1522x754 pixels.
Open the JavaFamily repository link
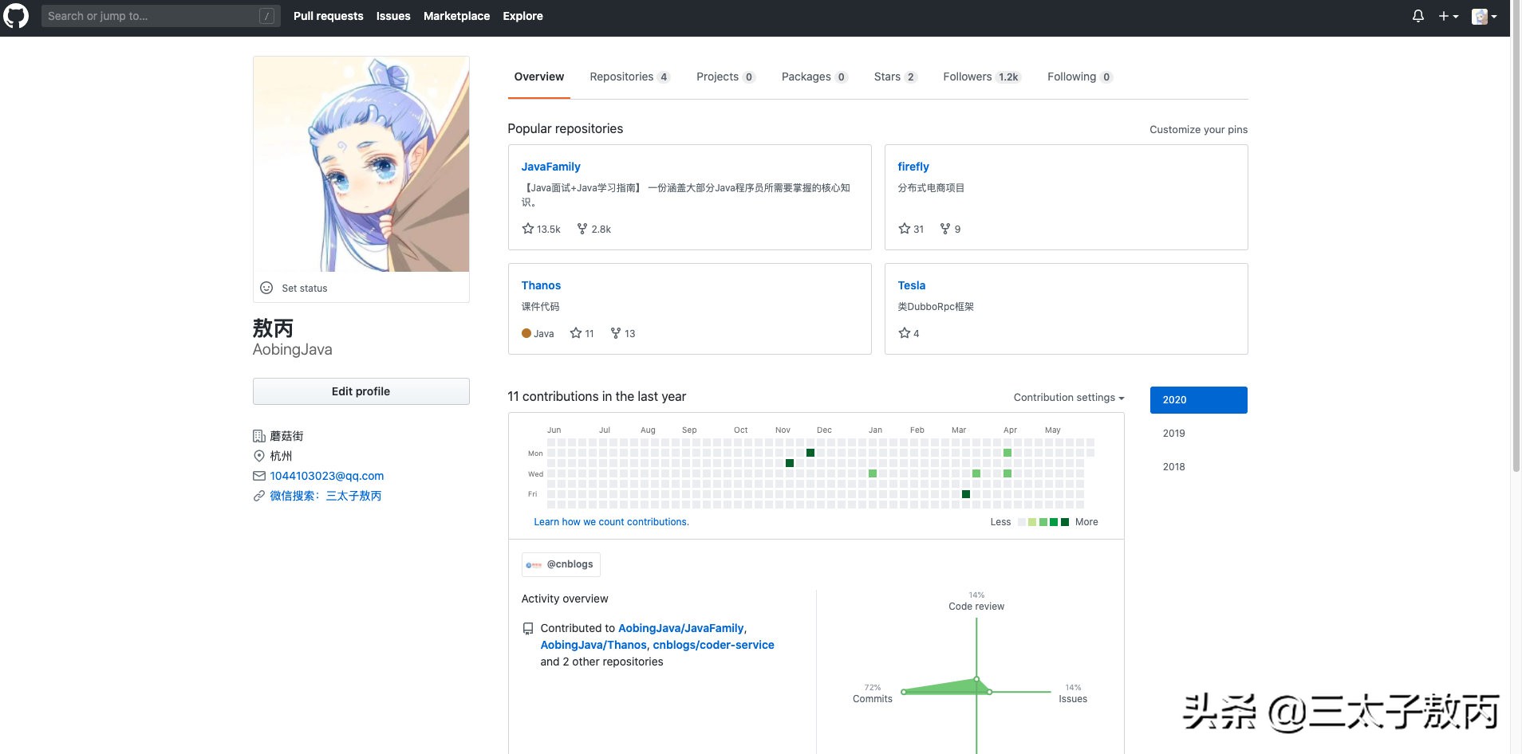click(x=550, y=167)
